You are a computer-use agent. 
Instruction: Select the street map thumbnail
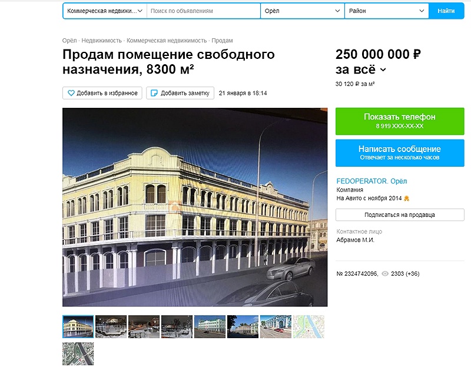309,327
